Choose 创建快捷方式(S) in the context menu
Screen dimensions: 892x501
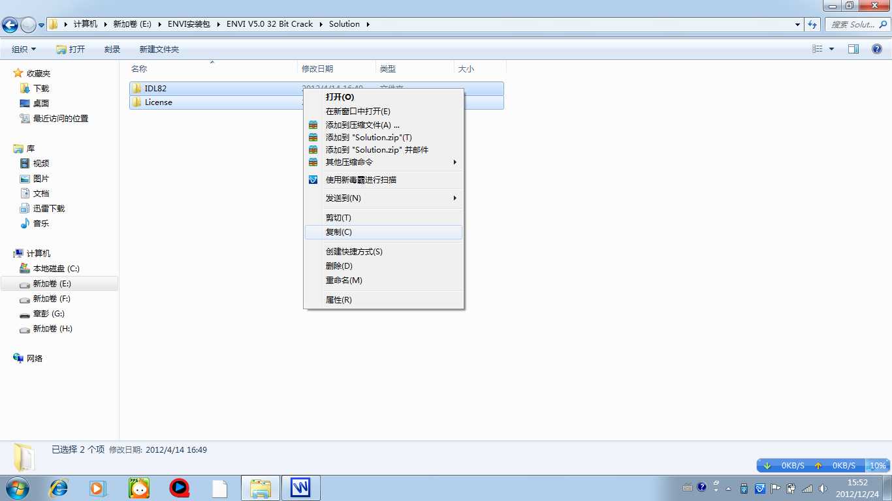pyautogui.click(x=384, y=252)
